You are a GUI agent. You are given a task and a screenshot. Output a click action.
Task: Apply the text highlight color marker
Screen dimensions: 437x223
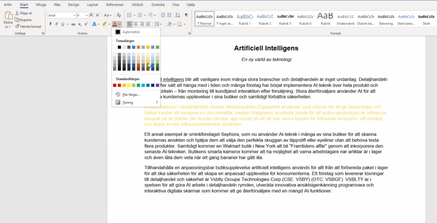pos(105,24)
